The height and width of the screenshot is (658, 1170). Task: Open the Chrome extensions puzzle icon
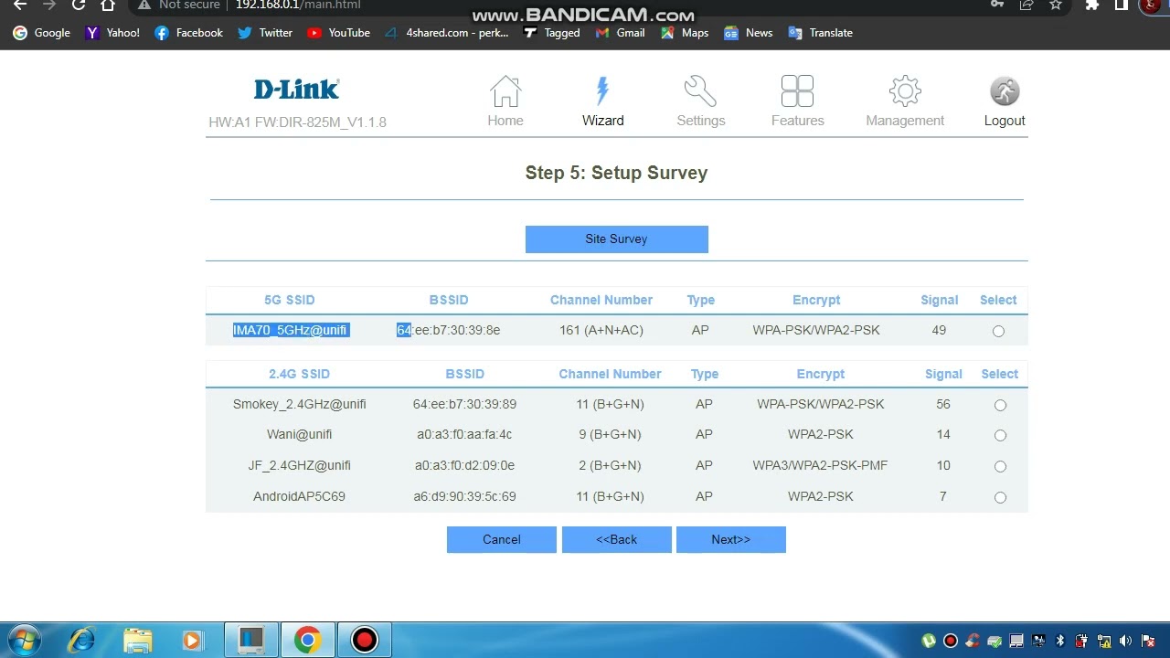[x=1091, y=5]
